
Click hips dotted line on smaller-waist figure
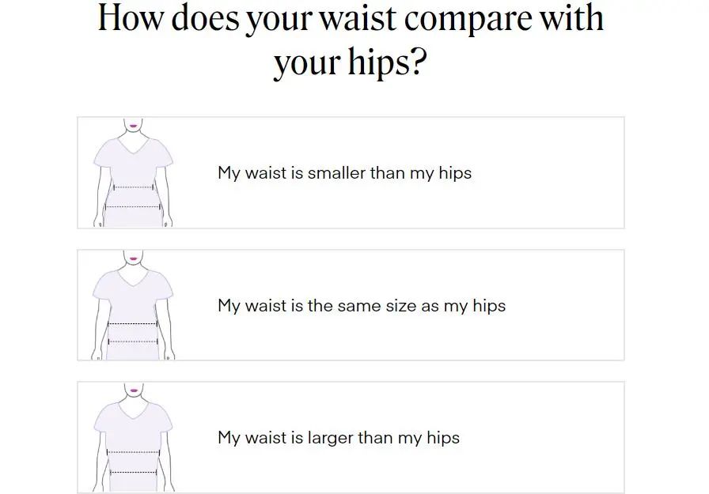[133, 207]
